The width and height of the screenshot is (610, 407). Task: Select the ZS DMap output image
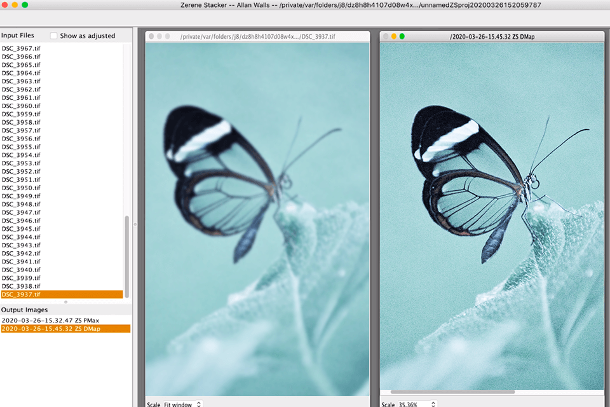51,329
